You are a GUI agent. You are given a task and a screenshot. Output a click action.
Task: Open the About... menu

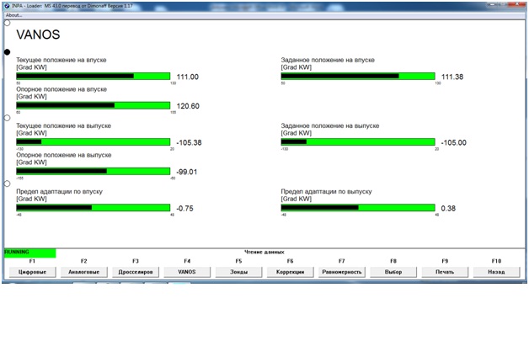pyautogui.click(x=13, y=15)
